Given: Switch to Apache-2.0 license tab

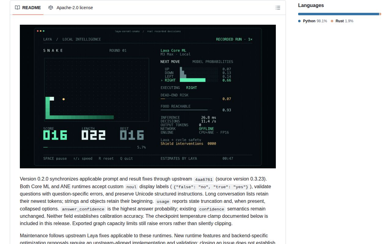Looking at the screenshot, I should (71, 8).
